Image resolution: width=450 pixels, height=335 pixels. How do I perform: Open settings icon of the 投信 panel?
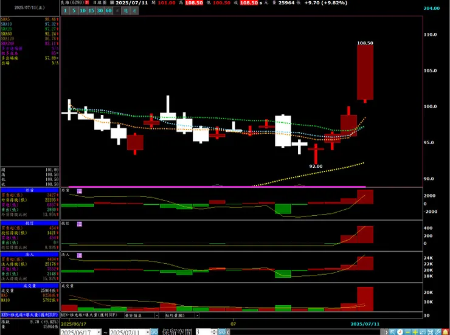point(80,224)
